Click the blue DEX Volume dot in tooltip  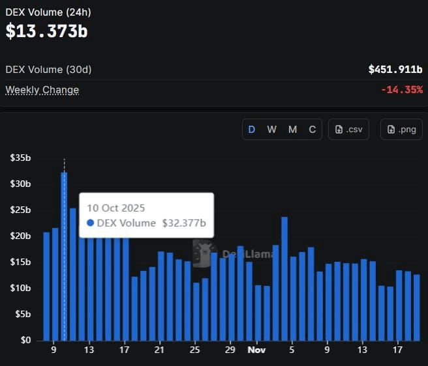(91, 223)
